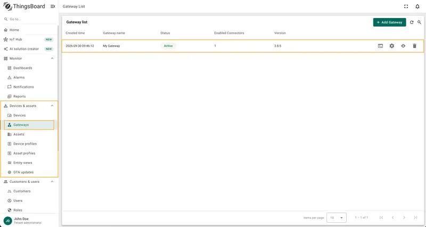This screenshot has height=227, width=426.
Task: Open the My Gateway terminal icon
Action: 380,46
